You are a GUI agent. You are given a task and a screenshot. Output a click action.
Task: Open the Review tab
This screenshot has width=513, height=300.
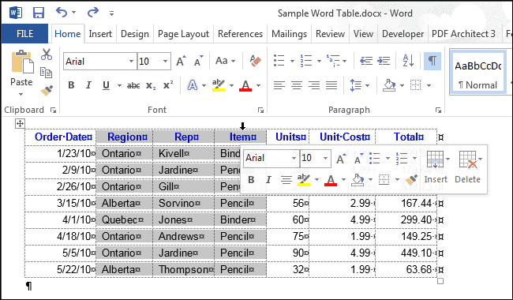pyautogui.click(x=330, y=34)
